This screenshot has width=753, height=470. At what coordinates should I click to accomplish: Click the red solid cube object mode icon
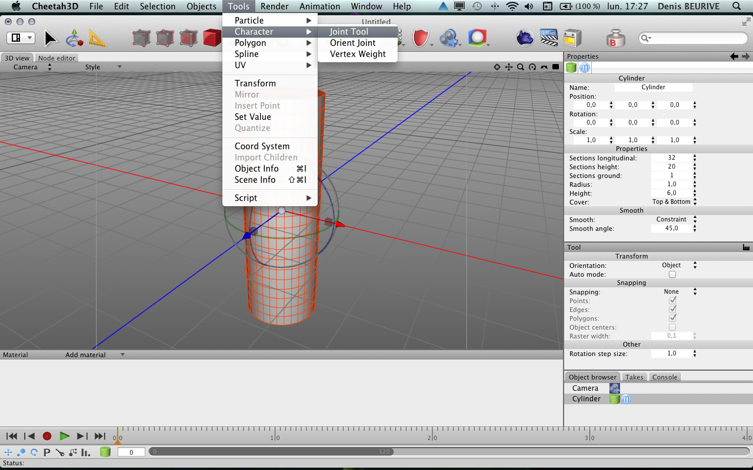tap(212, 38)
